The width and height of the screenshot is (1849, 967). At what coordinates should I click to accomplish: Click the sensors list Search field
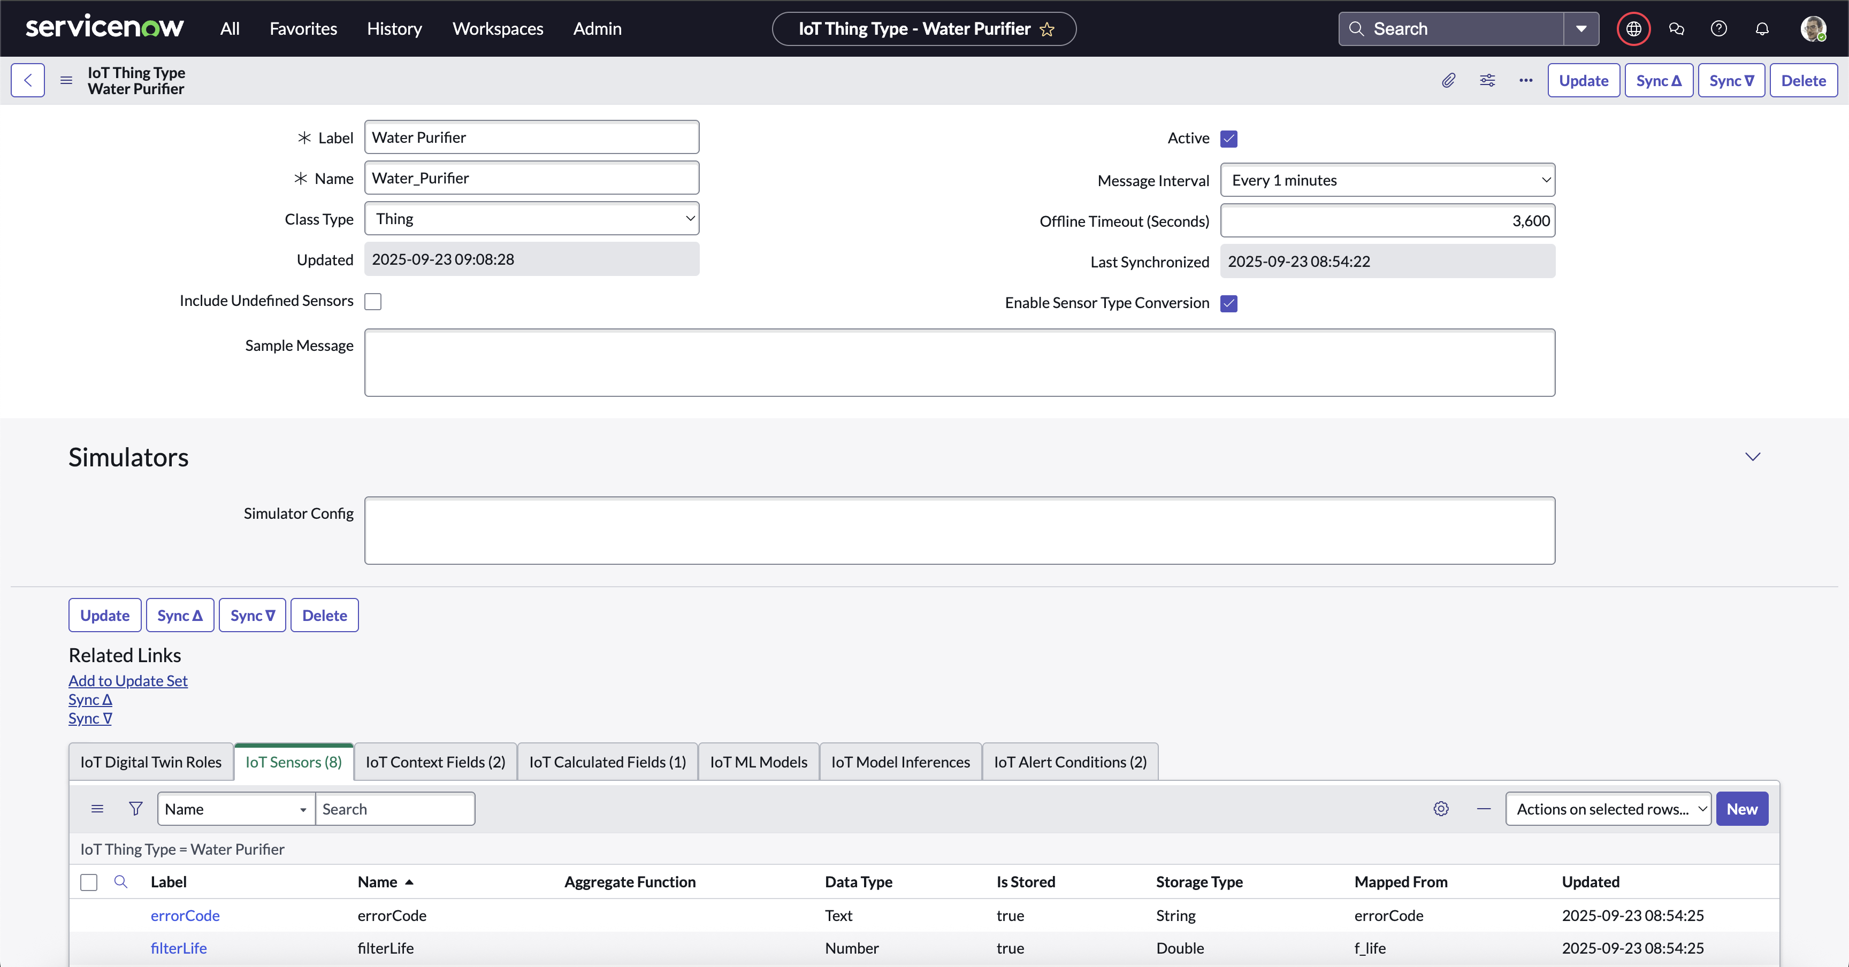(395, 809)
